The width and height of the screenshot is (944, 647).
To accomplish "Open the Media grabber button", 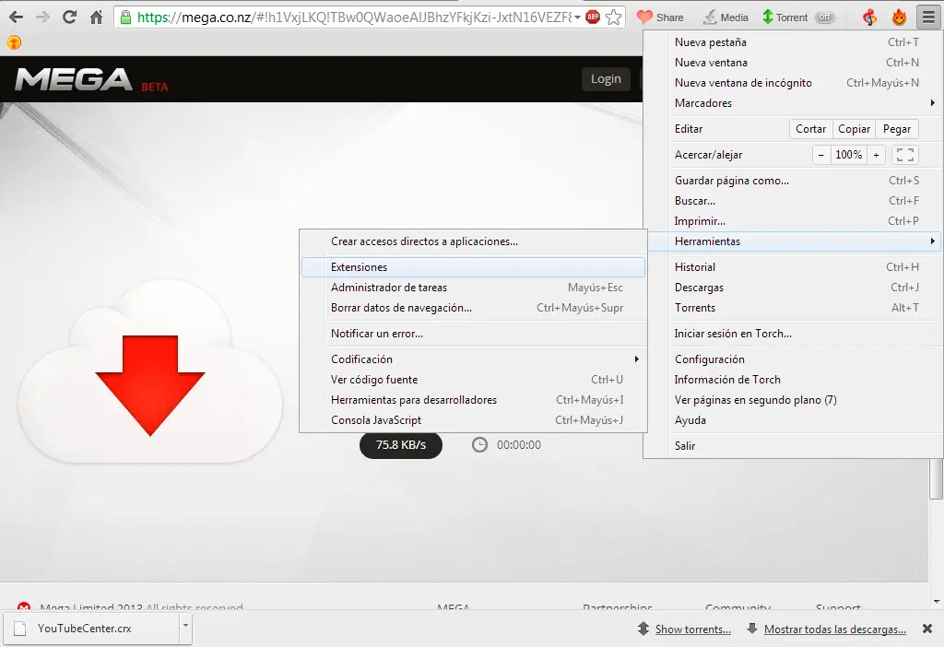I will point(726,18).
